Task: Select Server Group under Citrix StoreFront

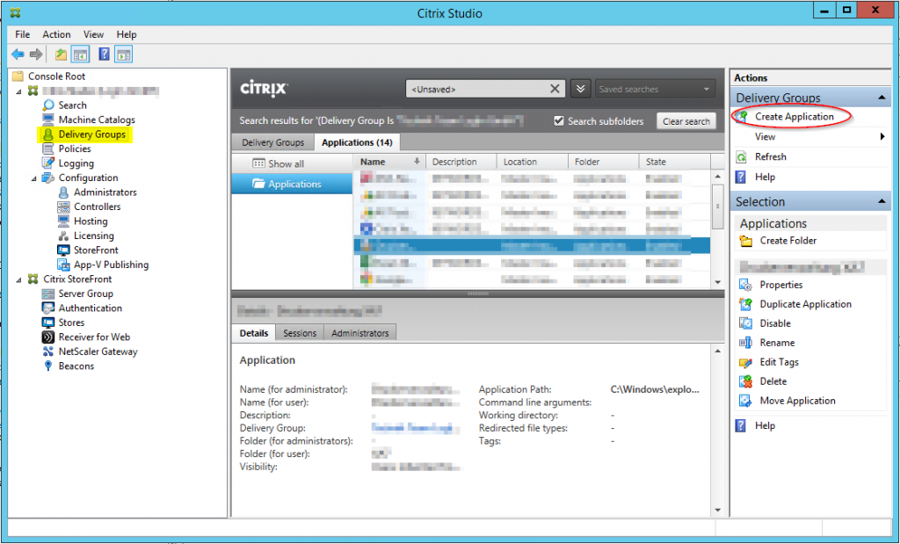Action: pos(85,294)
